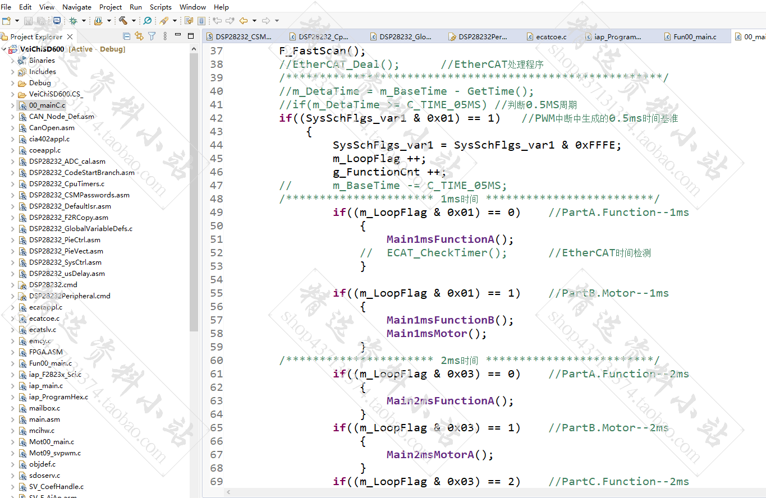Viewport: 766px width, 498px height.
Task: Open the terminal monitor icon
Action: (57, 21)
